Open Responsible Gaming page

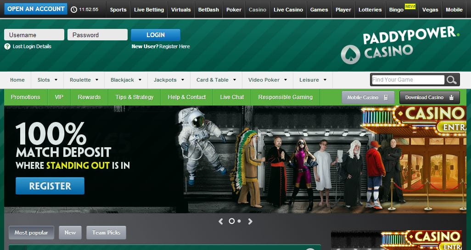[x=286, y=97]
